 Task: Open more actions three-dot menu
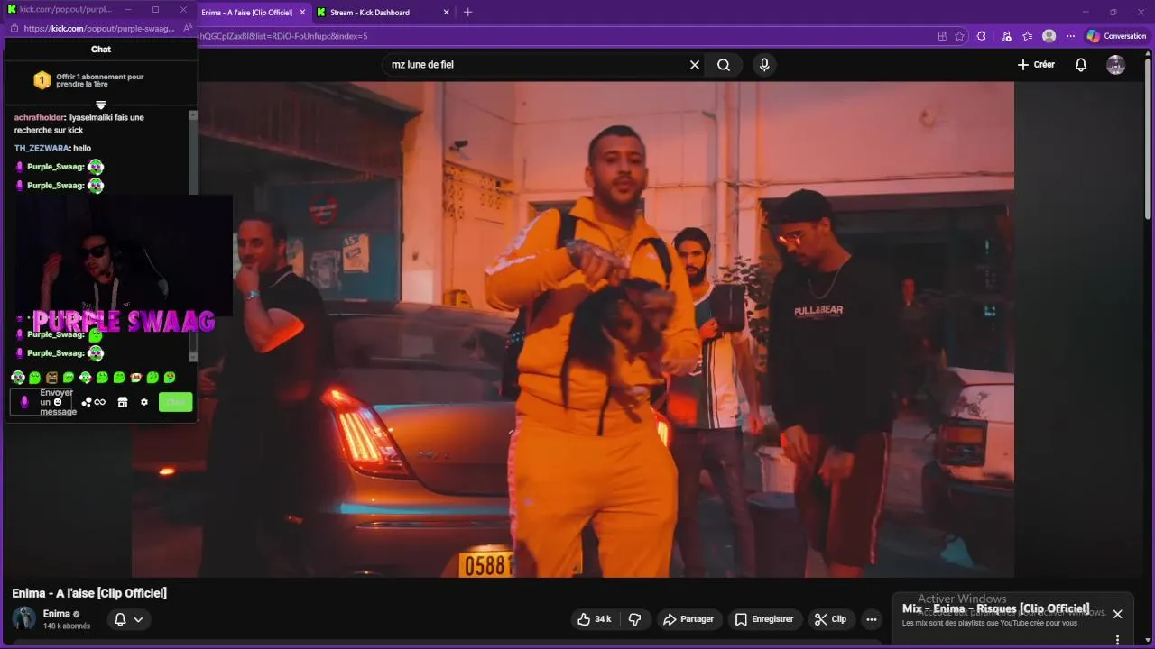(871, 619)
